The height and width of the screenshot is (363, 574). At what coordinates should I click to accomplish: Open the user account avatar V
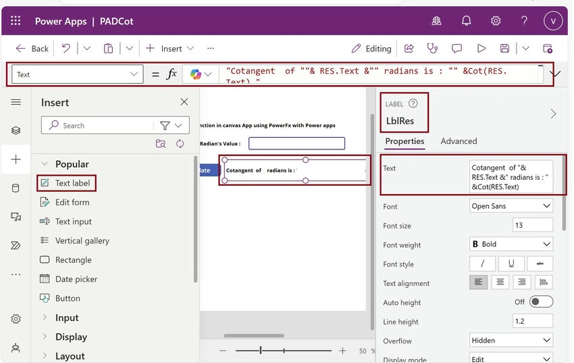[553, 21]
